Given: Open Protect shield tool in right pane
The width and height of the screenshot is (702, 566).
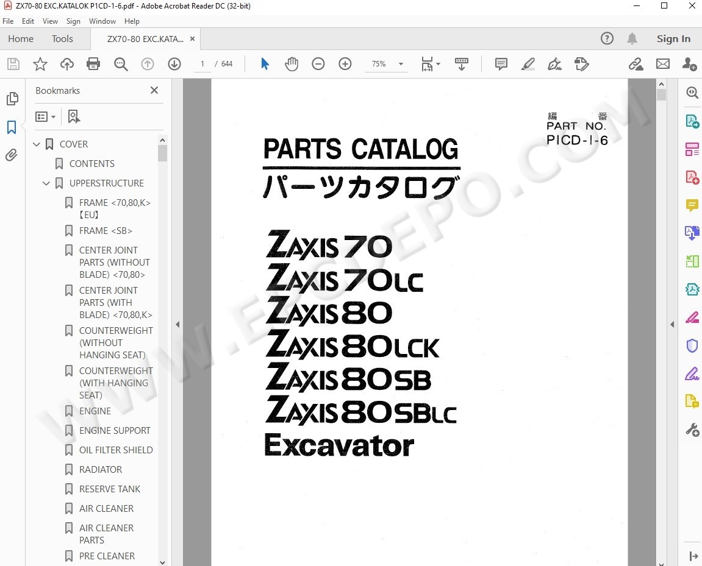Looking at the screenshot, I should point(692,345).
